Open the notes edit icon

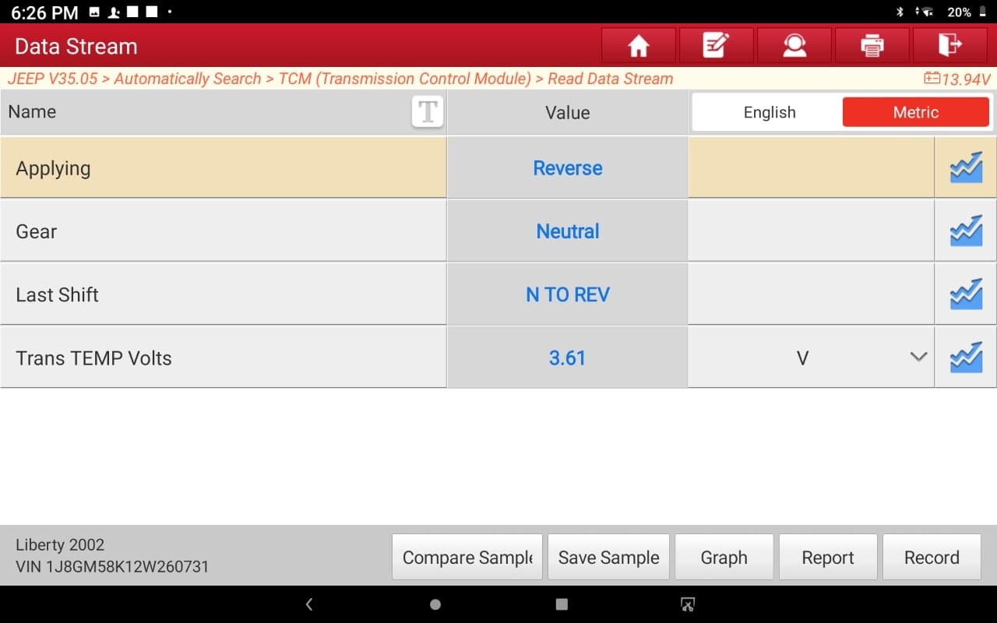pyautogui.click(x=716, y=46)
